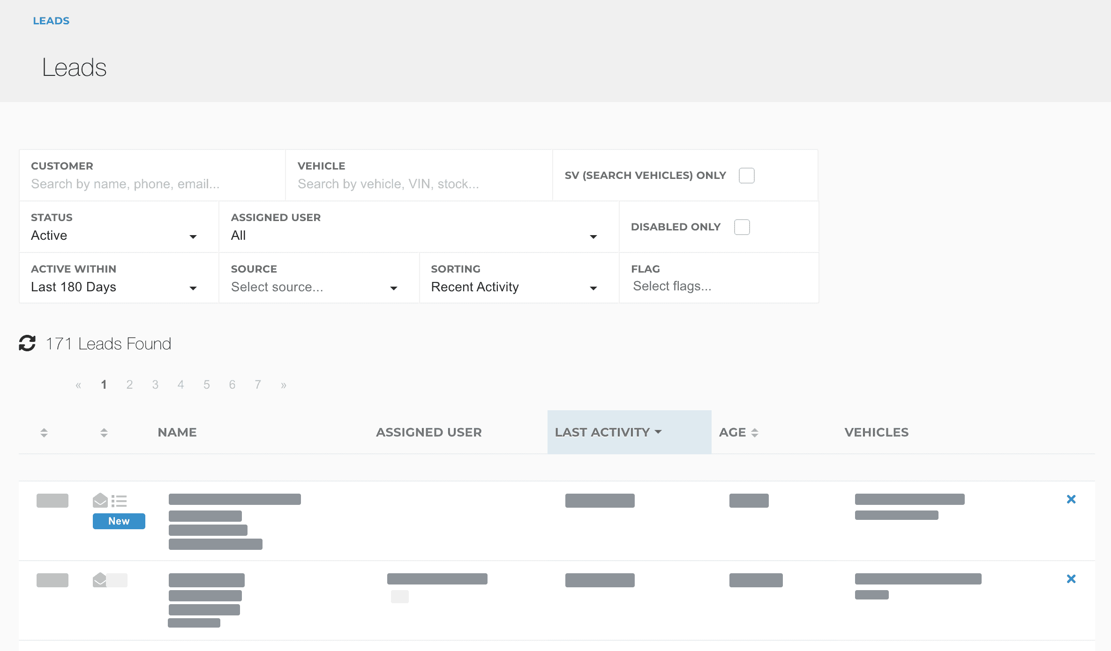
Task: Enable SV (Search Vehicles) Only checkbox
Action: [746, 176]
